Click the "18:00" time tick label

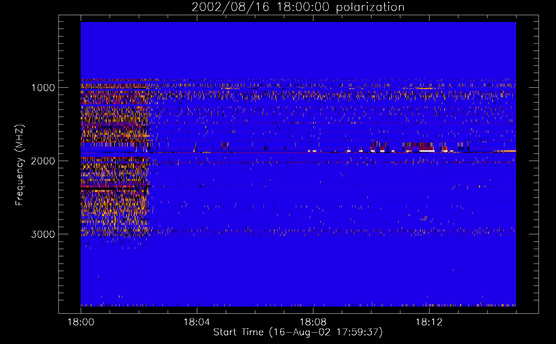81,322
